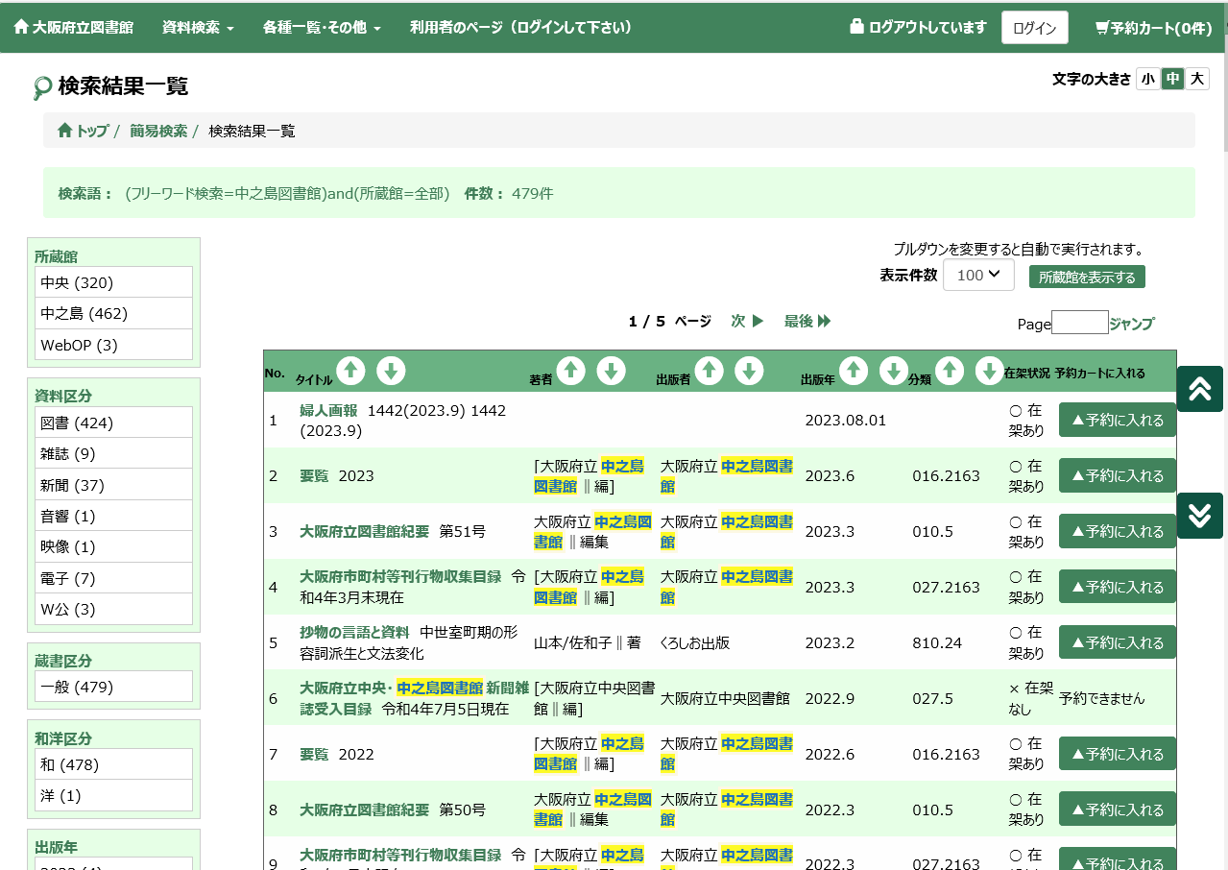The height and width of the screenshot is (870, 1228).
Task: Open the 表示件数 100 dropdown
Action: coord(978,275)
